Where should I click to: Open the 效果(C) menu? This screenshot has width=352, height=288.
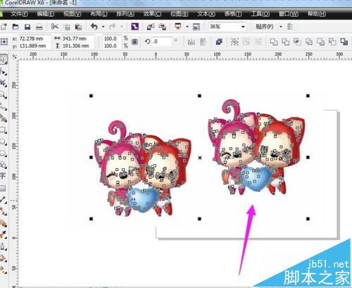pos(152,14)
